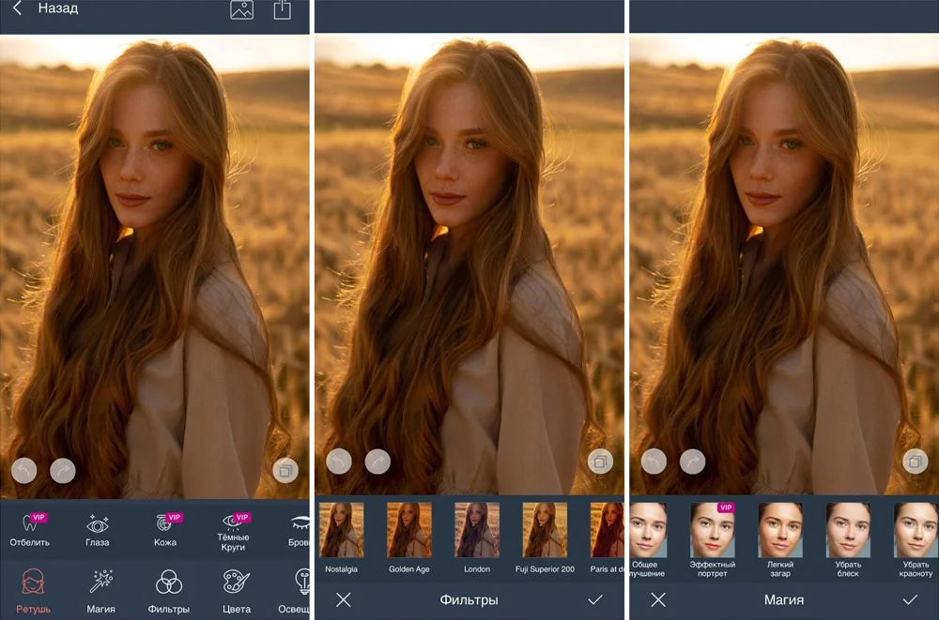Choose the Кожа skin smoothing tool

point(165,529)
